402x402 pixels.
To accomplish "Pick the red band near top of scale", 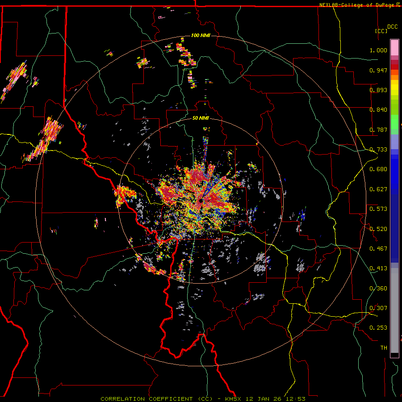I will tap(394, 67).
